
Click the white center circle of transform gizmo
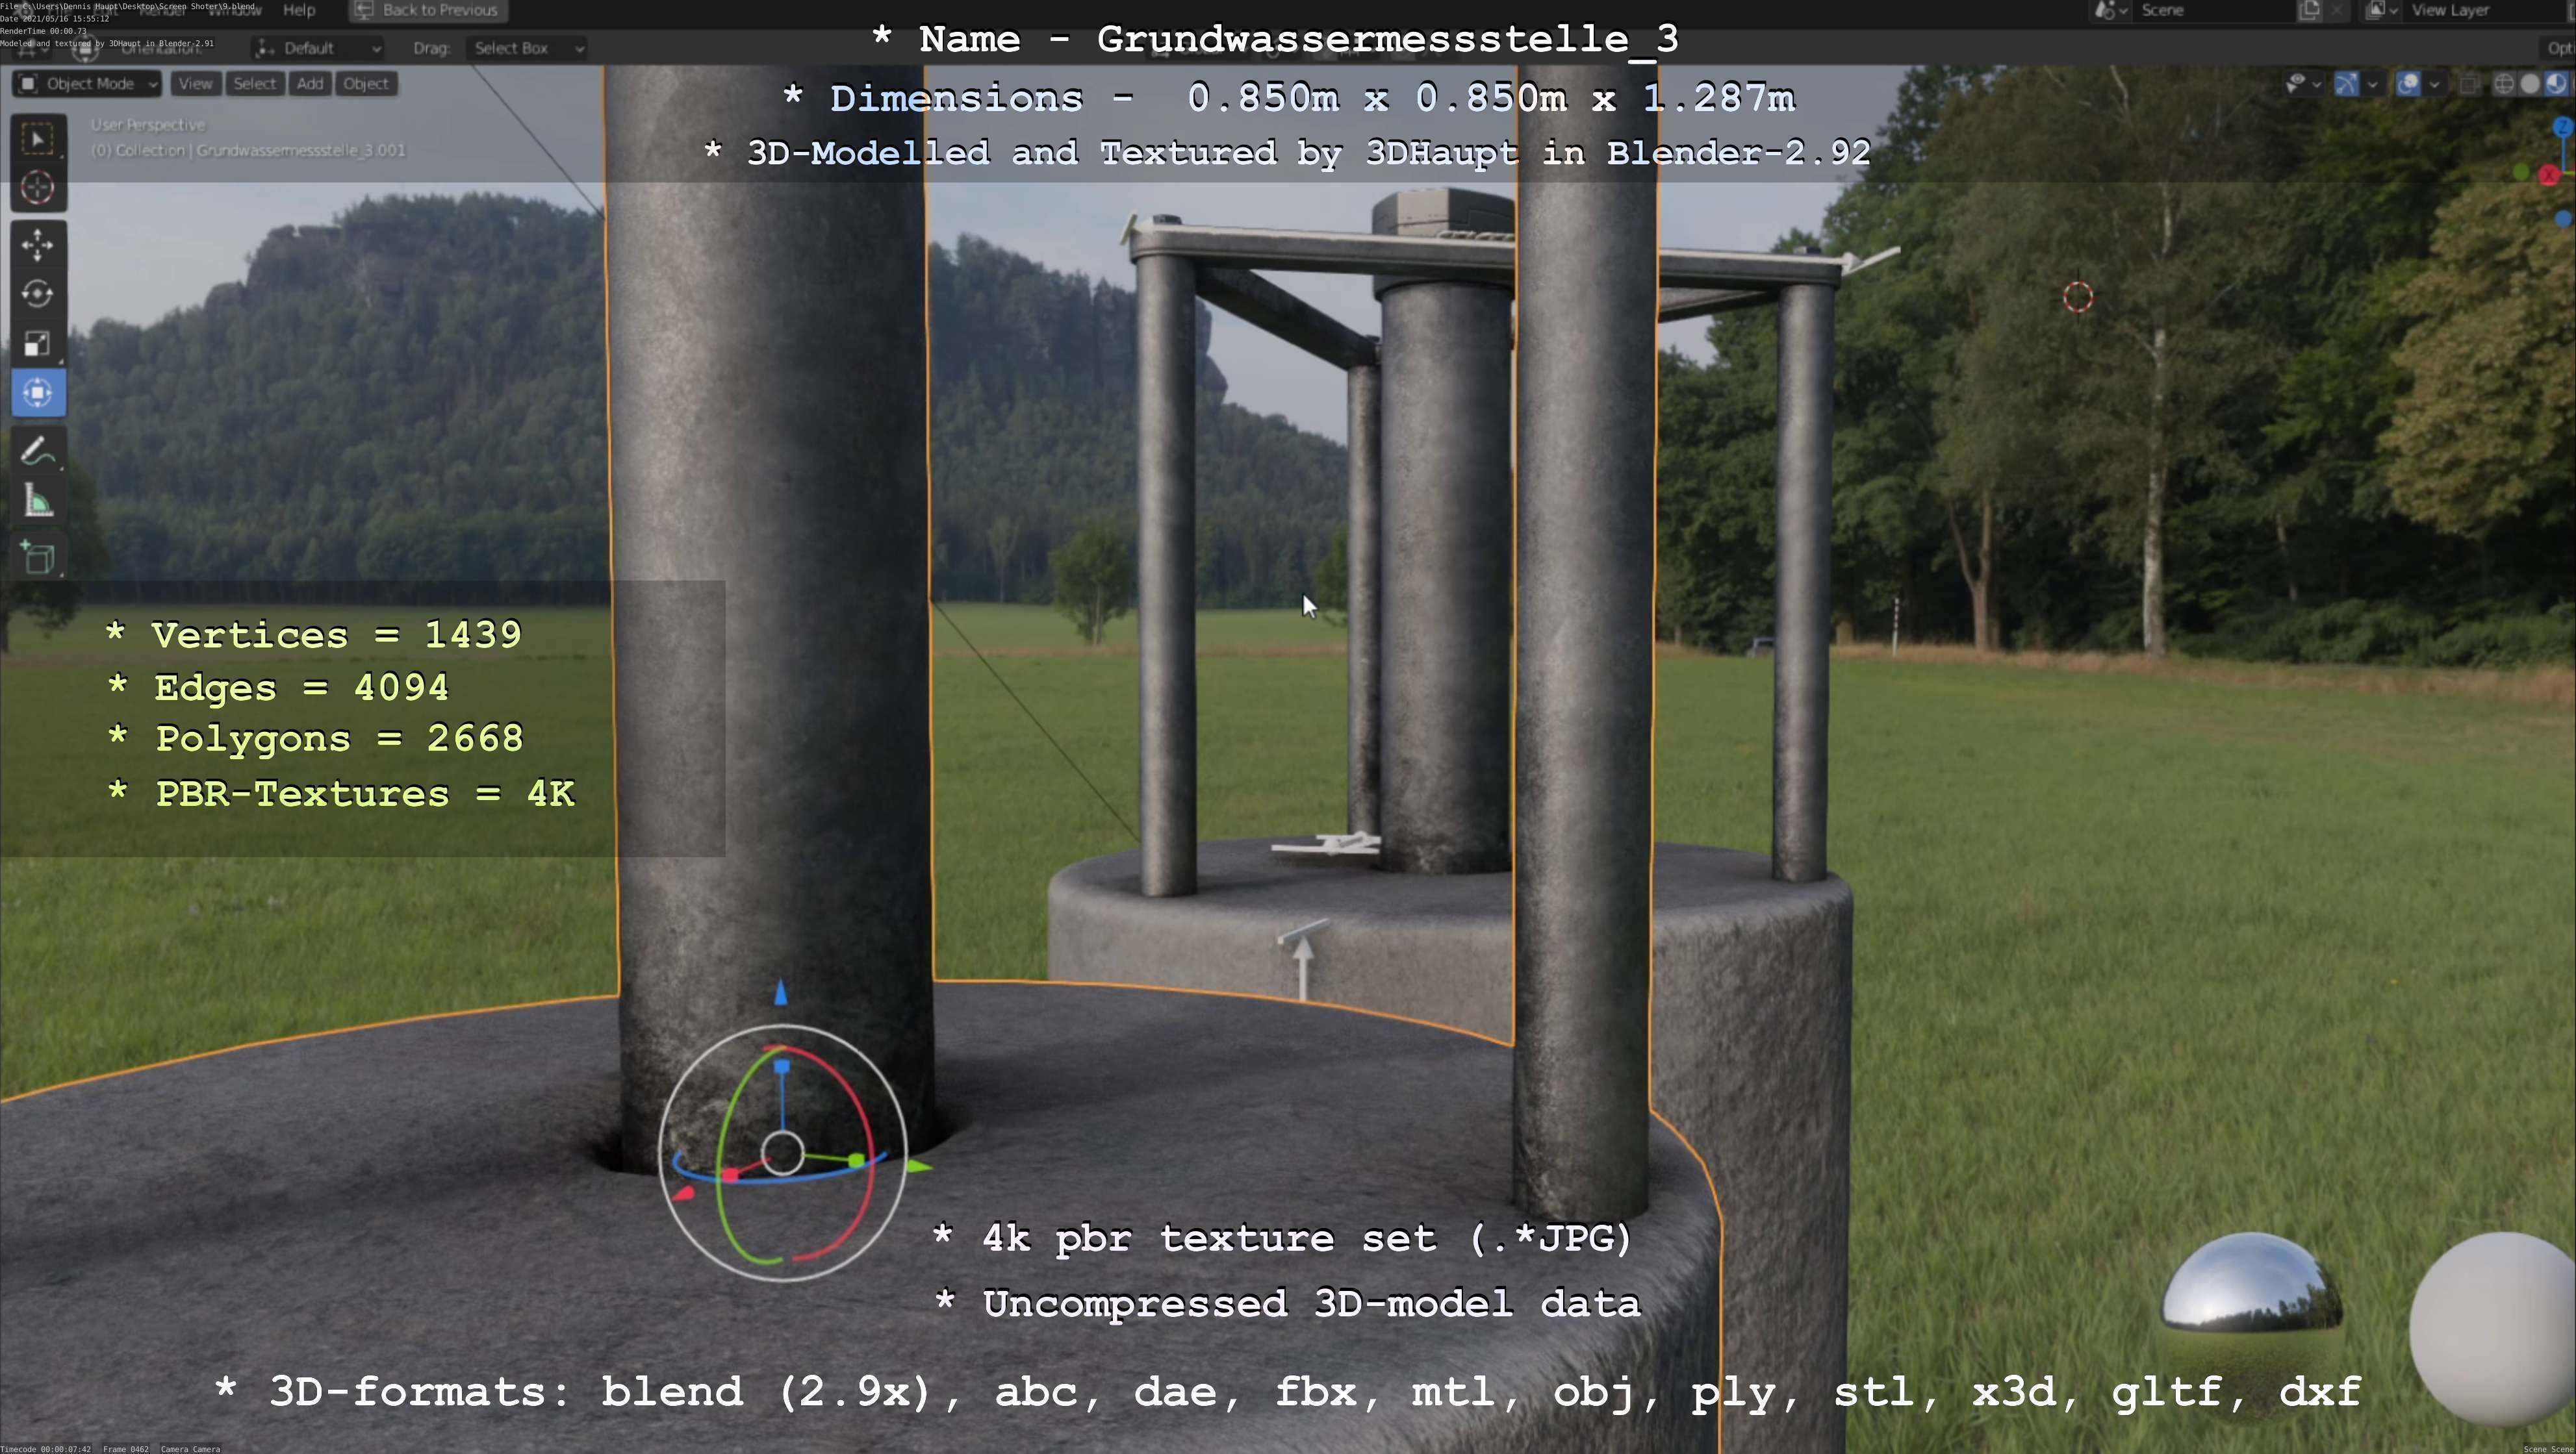(x=782, y=1153)
